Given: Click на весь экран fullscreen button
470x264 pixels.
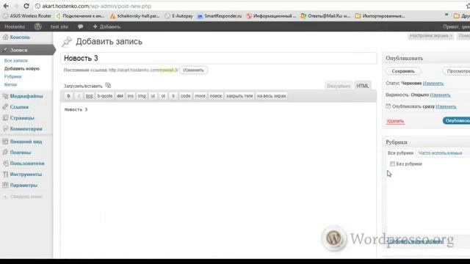Looking at the screenshot, I should click(x=271, y=96).
